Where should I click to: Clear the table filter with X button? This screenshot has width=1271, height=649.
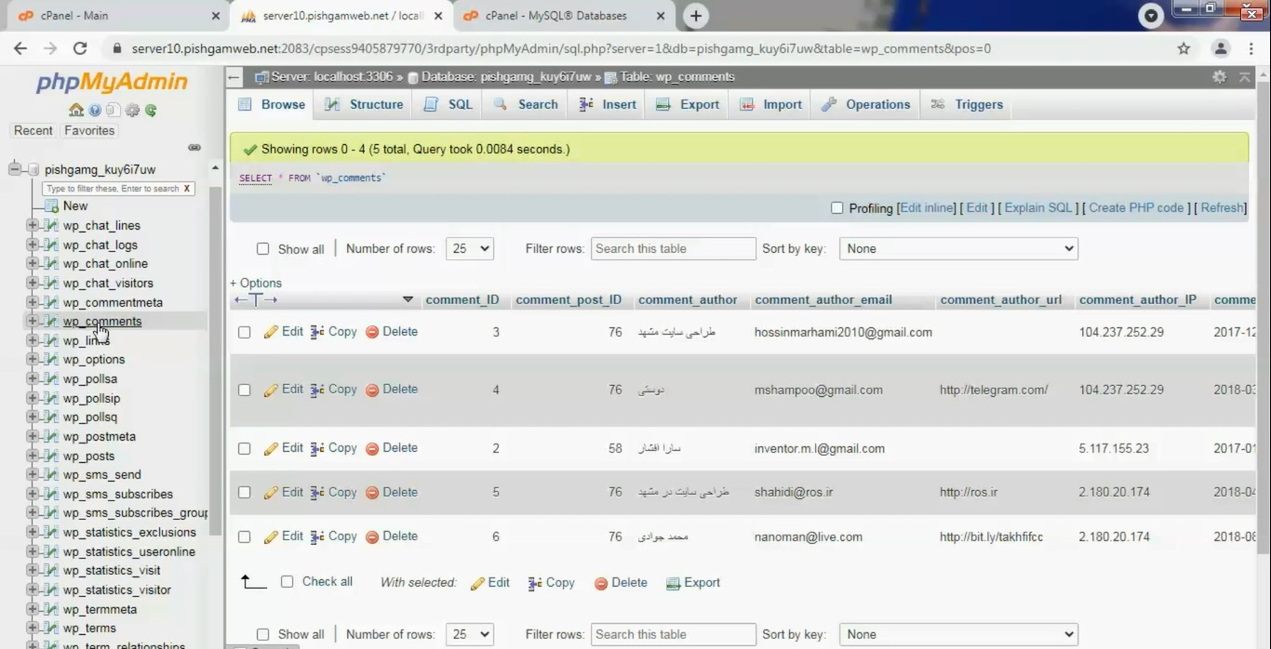pos(187,189)
